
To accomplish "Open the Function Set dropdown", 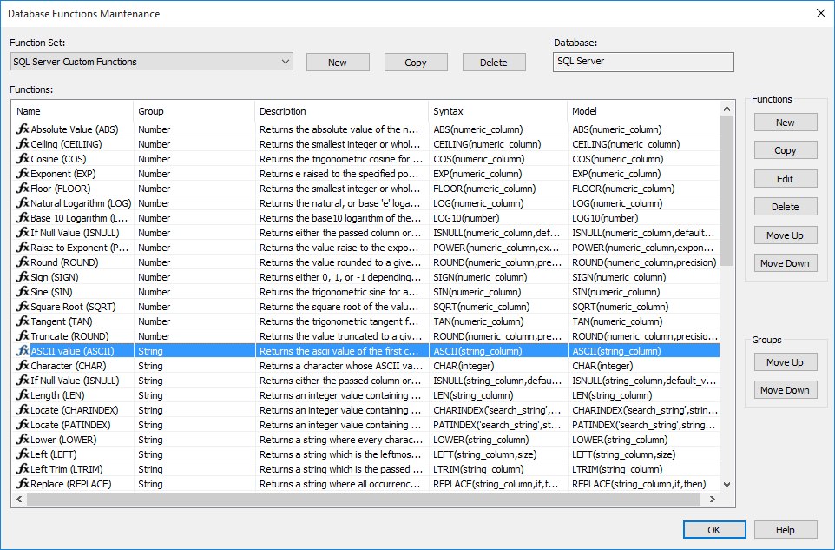I will [286, 62].
